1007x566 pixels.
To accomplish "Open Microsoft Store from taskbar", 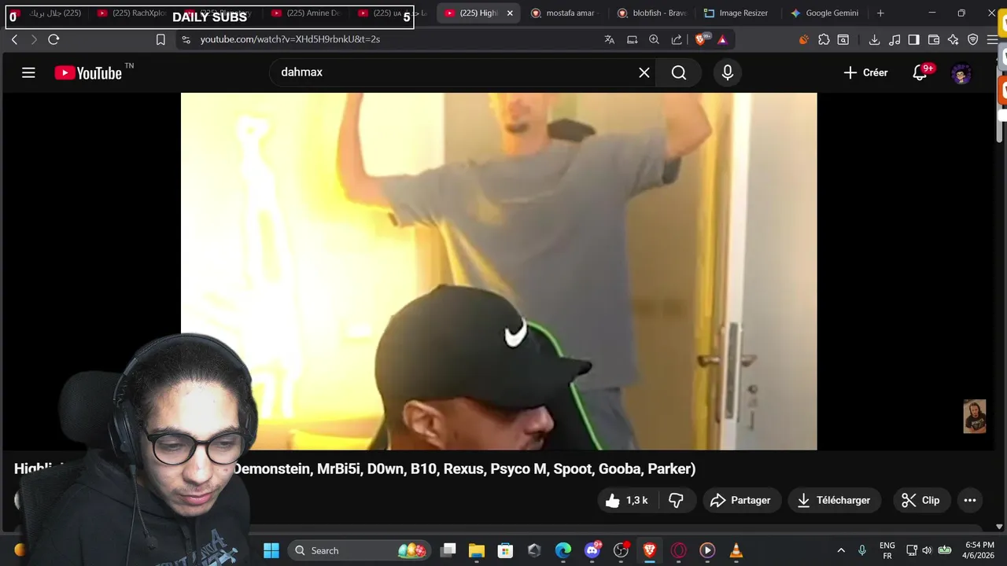I will click(505, 550).
